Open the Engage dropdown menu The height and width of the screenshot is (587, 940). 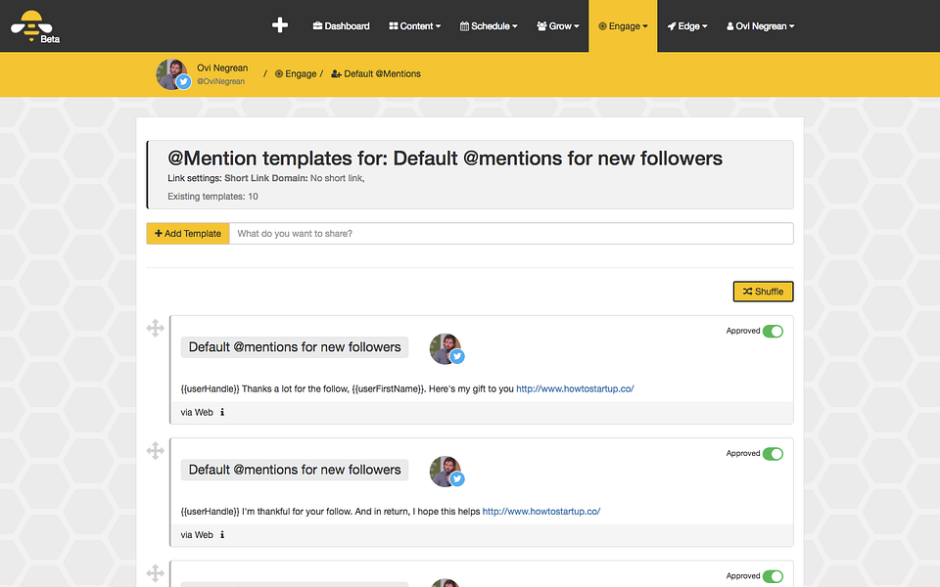pyautogui.click(x=623, y=25)
